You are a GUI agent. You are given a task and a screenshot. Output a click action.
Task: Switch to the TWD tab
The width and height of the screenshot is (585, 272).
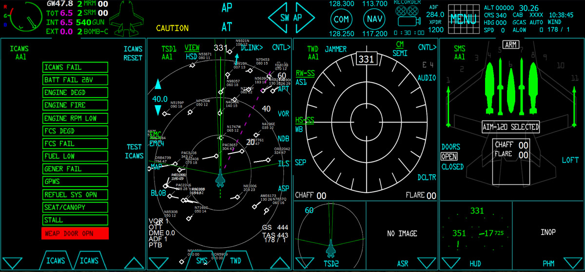235,261
